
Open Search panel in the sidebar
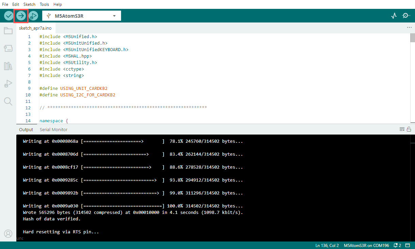click(x=8, y=101)
